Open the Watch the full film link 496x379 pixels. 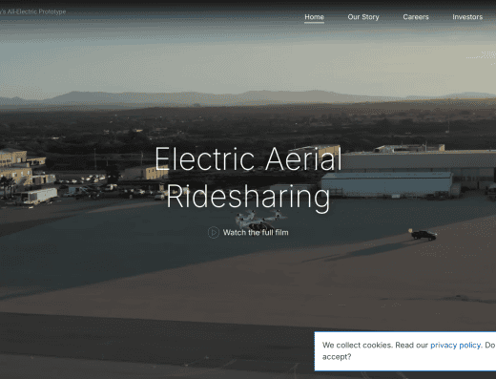pos(256,232)
